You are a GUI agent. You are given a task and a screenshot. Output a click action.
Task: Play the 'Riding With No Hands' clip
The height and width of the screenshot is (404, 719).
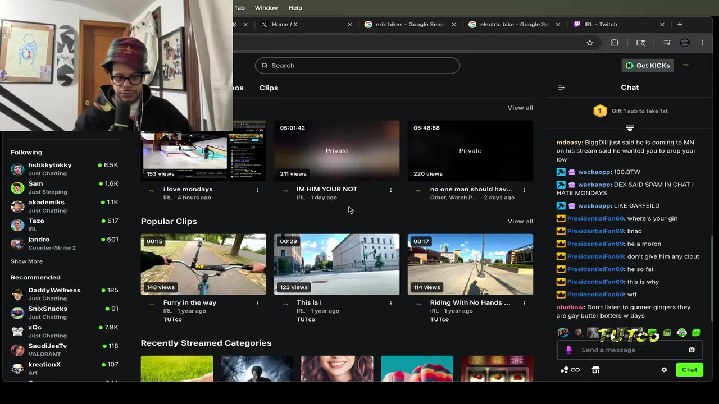tap(470, 264)
